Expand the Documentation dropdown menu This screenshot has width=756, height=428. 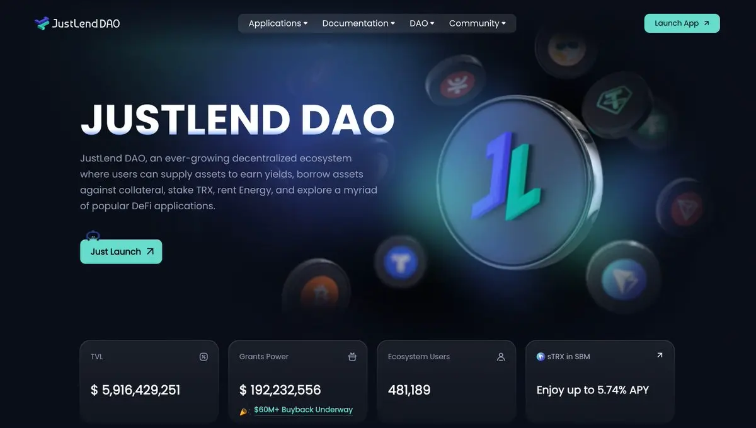tap(358, 23)
